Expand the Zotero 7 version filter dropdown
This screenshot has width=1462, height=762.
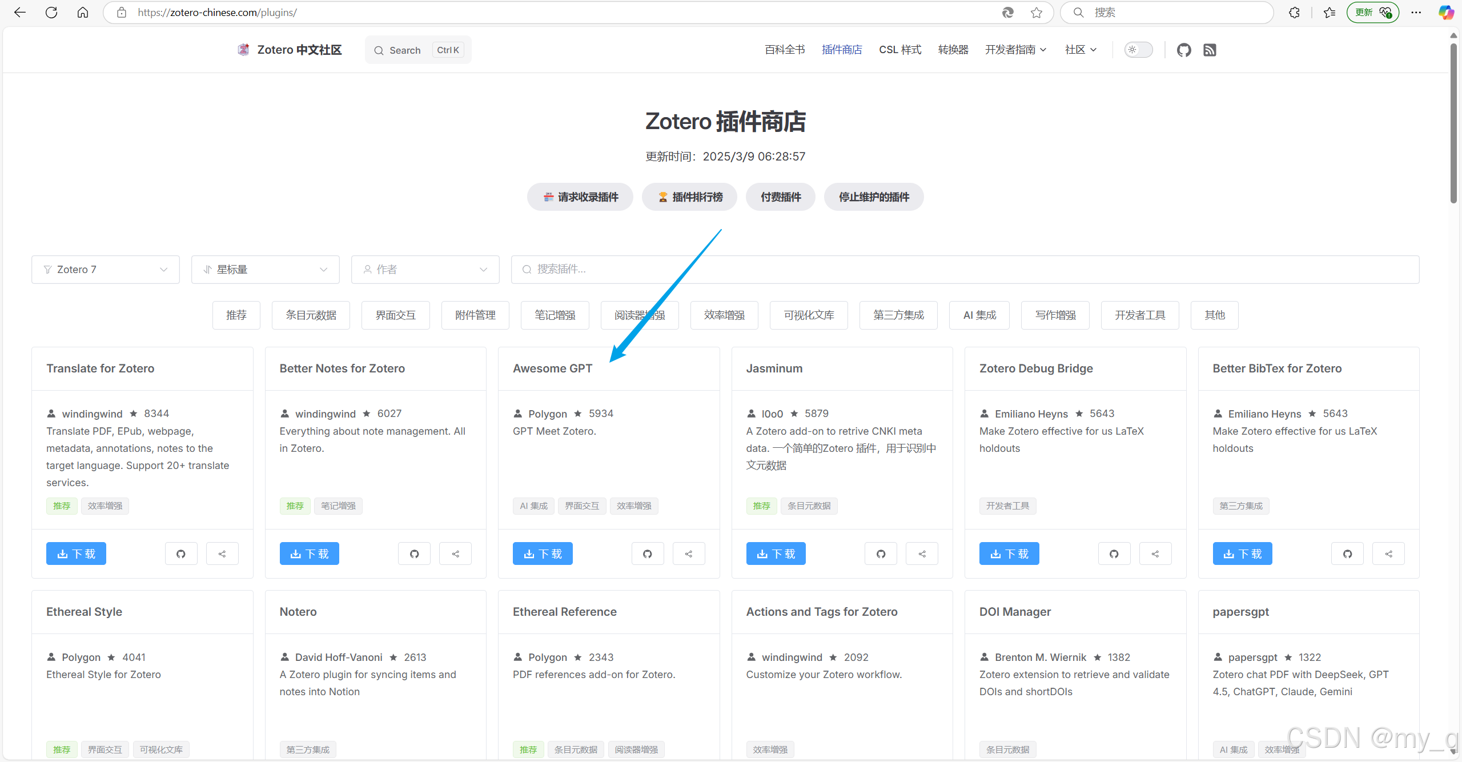[106, 270]
